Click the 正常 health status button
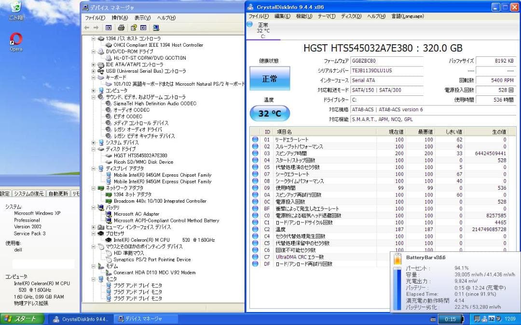Screen dimensions: 521x325 tap(270, 78)
